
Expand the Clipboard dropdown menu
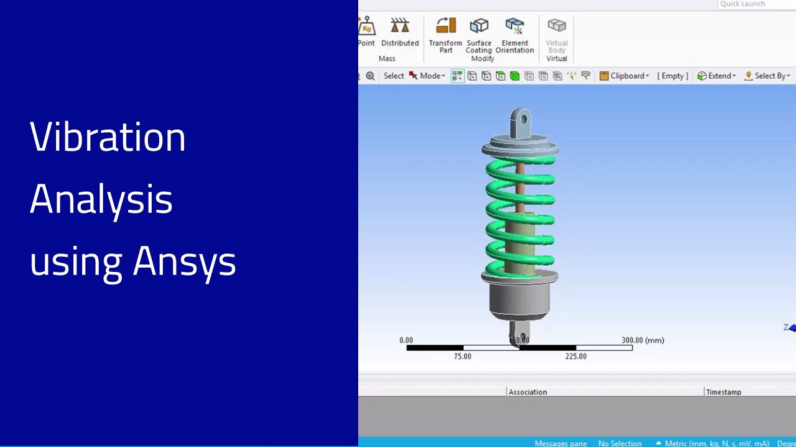[x=624, y=76]
